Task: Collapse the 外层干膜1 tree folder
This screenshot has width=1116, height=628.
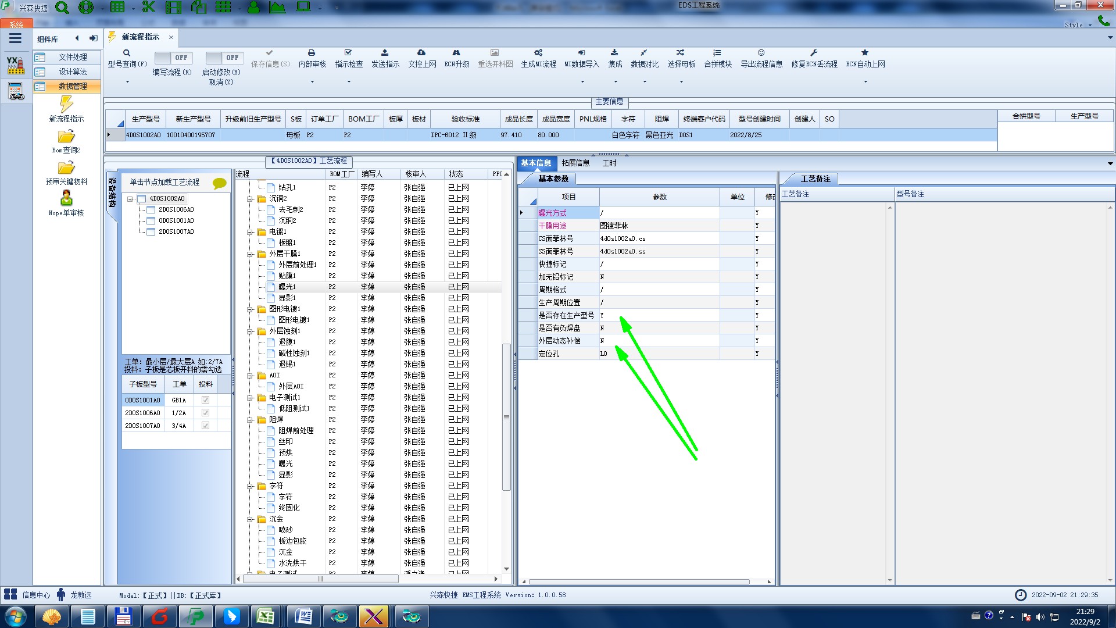Action: pyautogui.click(x=250, y=254)
